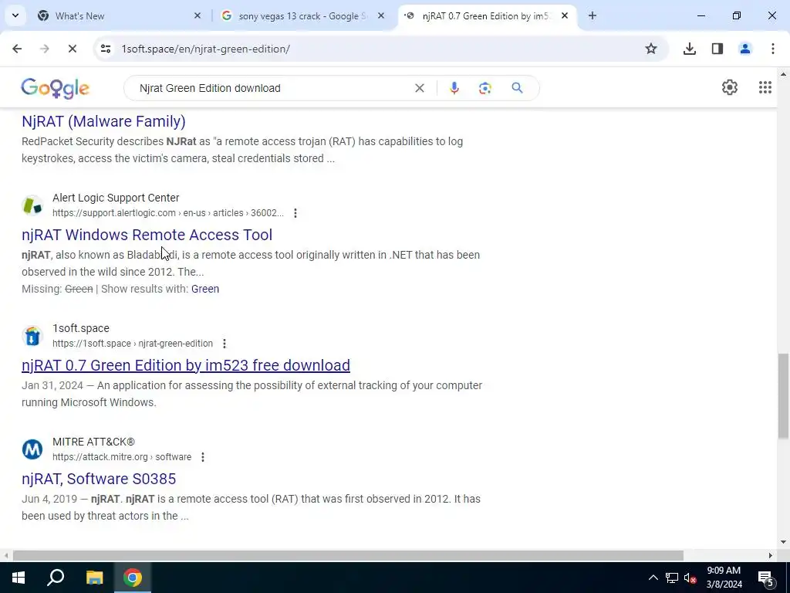This screenshot has height=593, width=790.
Task: Open NjRAT (Malware Family) result
Action: coord(103,121)
